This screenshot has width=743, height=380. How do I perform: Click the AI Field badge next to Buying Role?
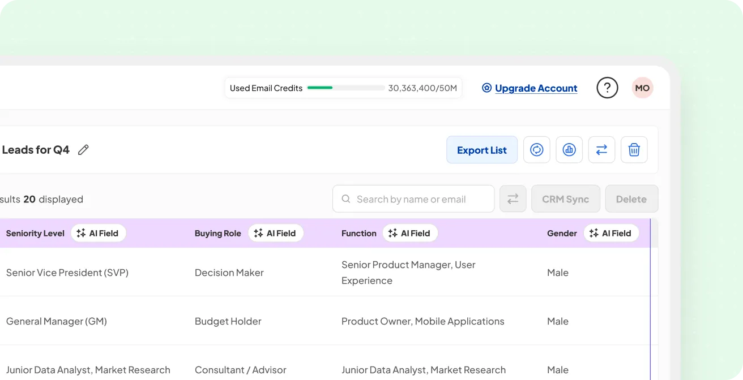coord(275,233)
